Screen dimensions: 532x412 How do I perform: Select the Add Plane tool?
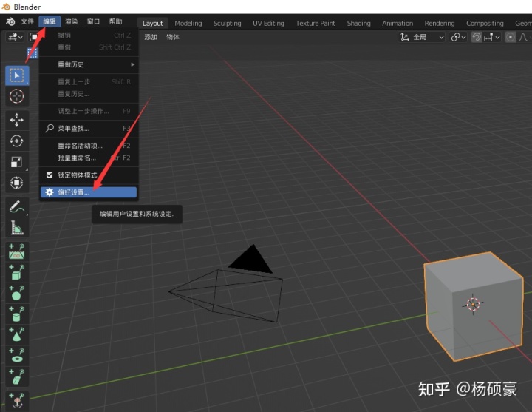click(17, 251)
